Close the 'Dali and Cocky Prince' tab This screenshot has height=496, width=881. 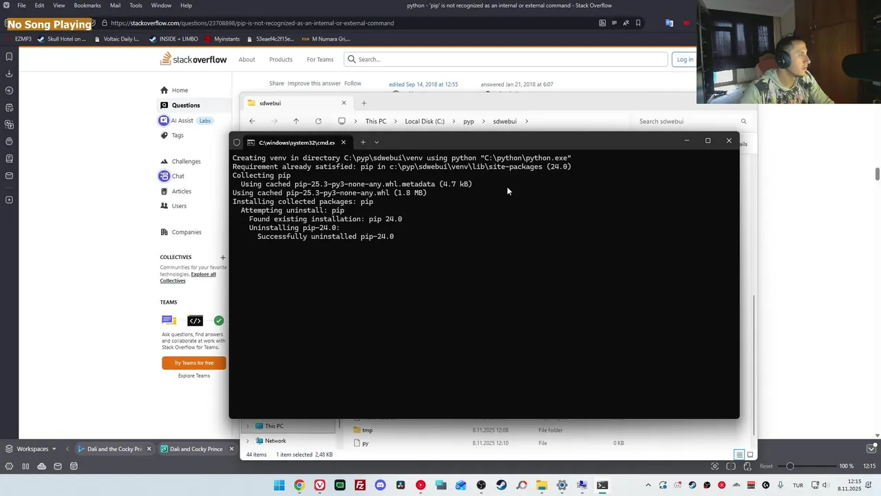[231, 449]
